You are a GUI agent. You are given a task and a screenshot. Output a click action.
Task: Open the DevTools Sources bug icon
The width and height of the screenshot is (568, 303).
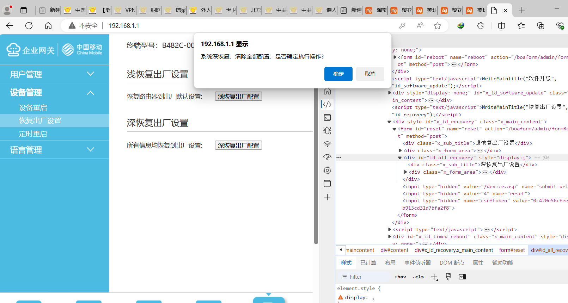(327, 131)
